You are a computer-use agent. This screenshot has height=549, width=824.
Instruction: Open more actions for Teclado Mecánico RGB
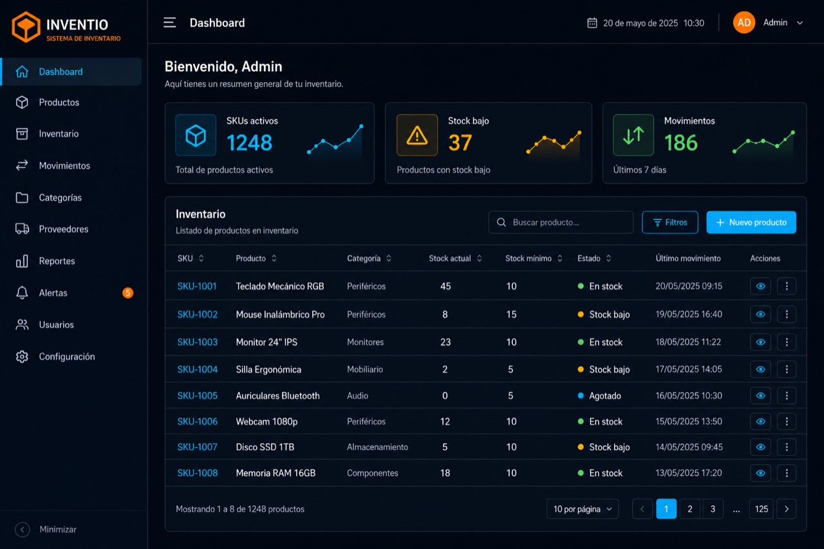[x=787, y=286]
